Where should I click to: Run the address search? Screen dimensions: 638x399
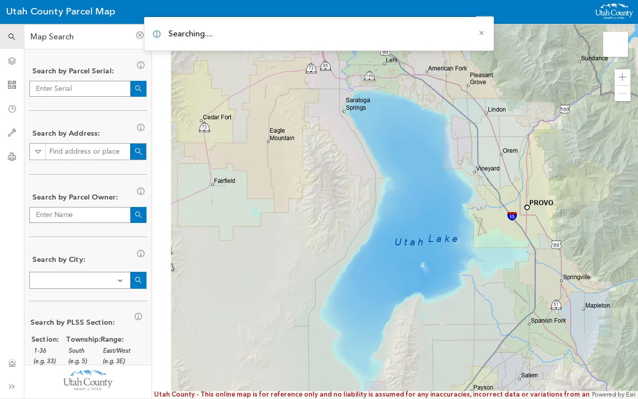(x=139, y=152)
